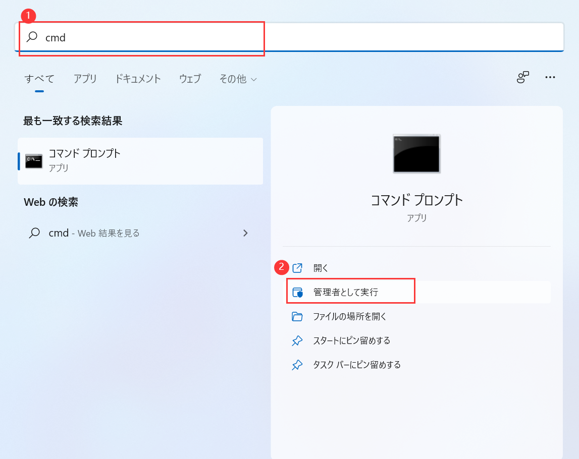
Task: Select 管理者として実行 to run as administrator
Action: point(349,291)
